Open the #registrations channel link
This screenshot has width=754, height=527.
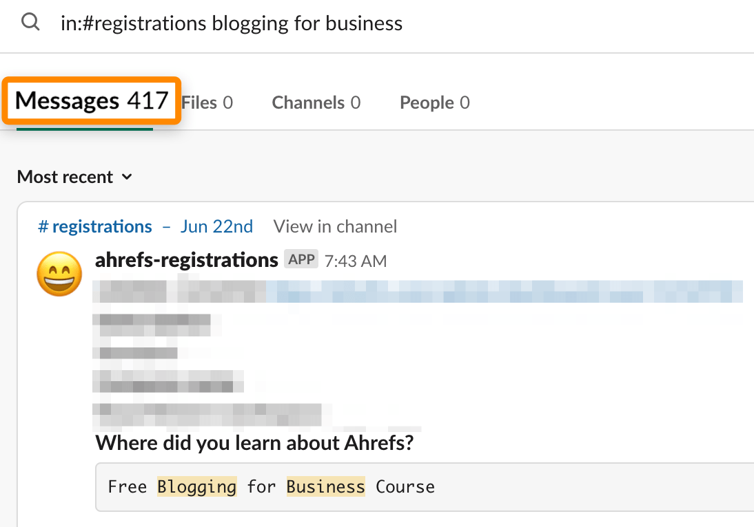(94, 226)
